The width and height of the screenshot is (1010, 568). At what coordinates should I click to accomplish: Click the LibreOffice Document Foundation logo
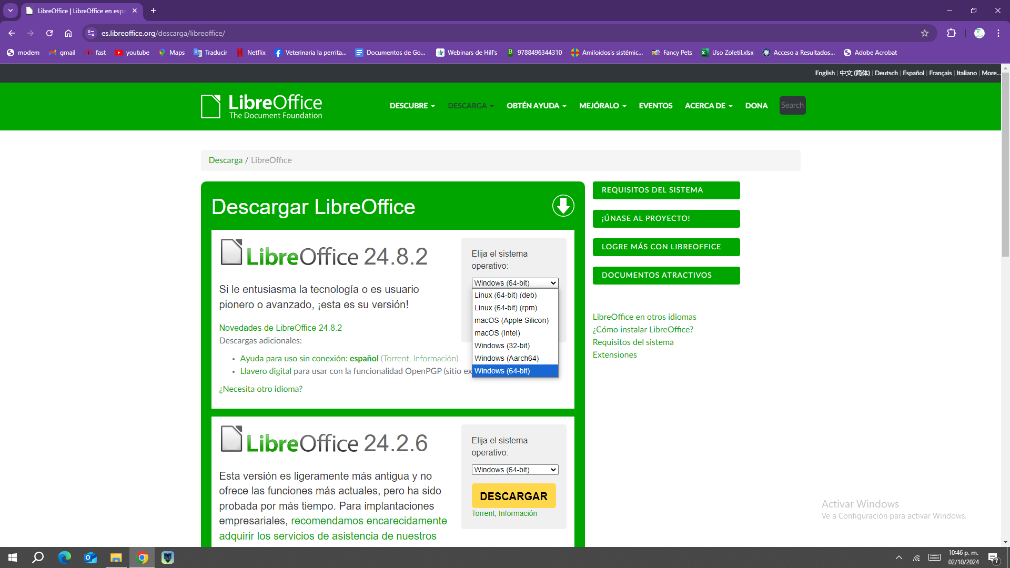coord(261,106)
